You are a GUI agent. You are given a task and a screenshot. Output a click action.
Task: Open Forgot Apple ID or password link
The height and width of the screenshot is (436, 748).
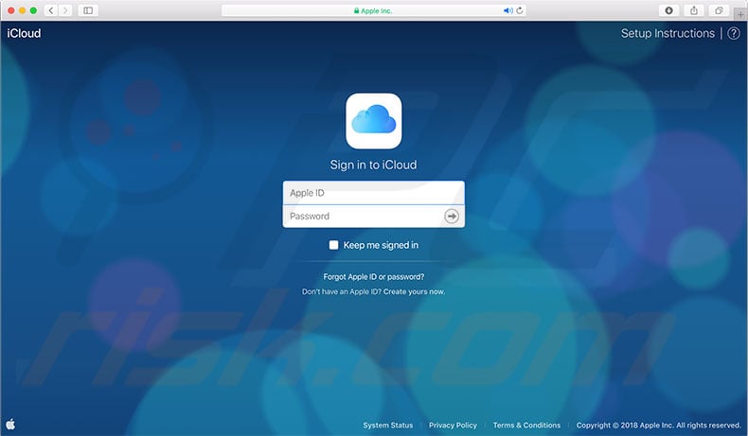tap(373, 277)
